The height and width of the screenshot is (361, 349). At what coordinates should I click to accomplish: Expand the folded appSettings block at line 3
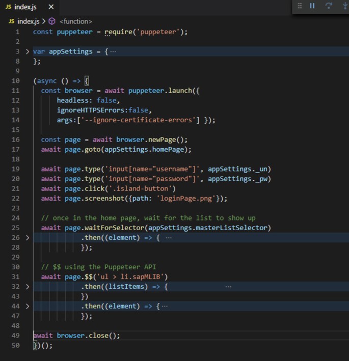[28, 51]
